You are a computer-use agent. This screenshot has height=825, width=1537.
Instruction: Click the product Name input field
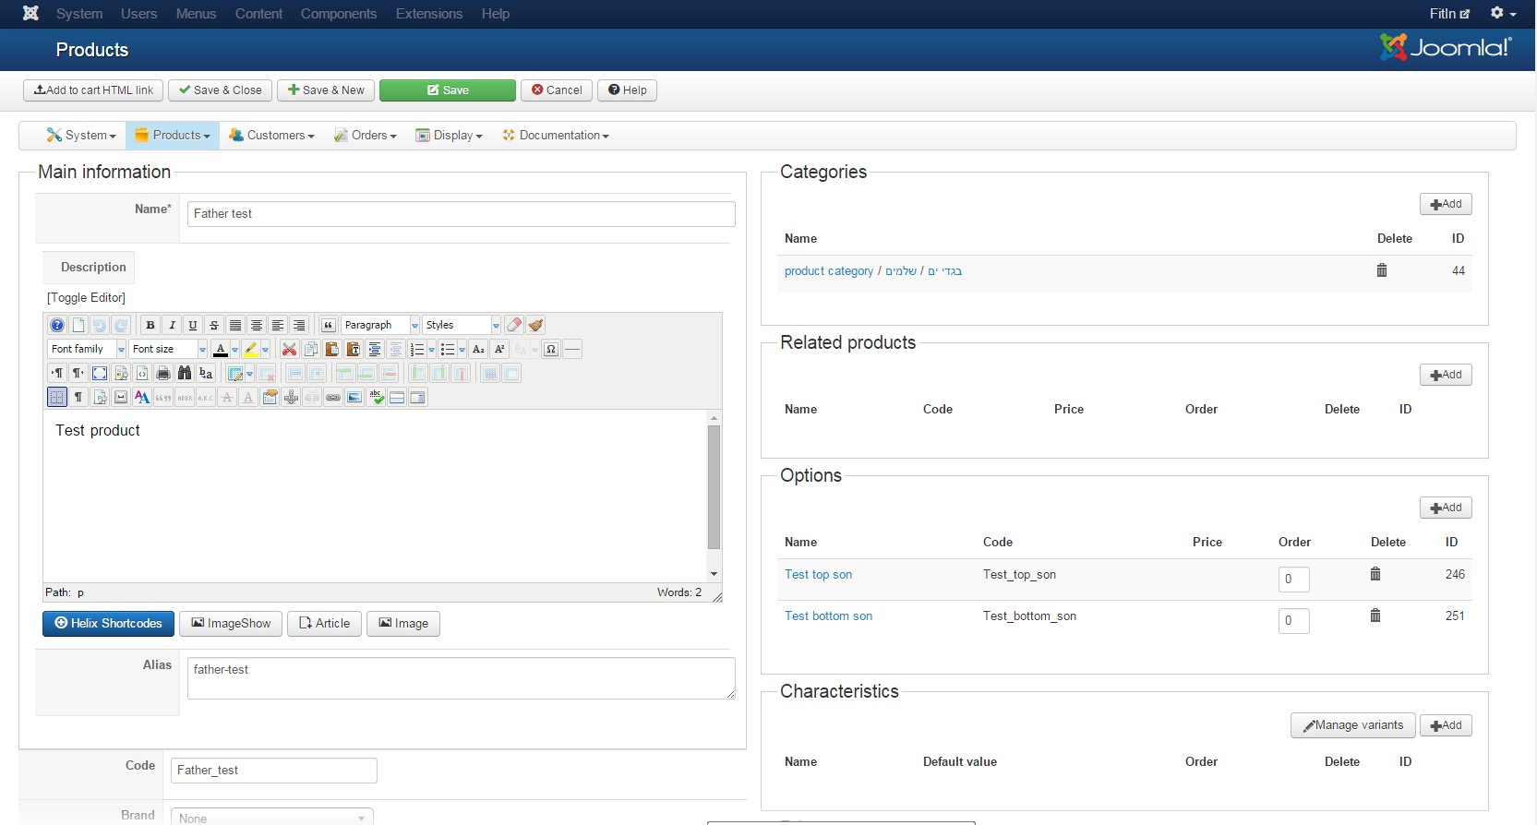click(462, 214)
